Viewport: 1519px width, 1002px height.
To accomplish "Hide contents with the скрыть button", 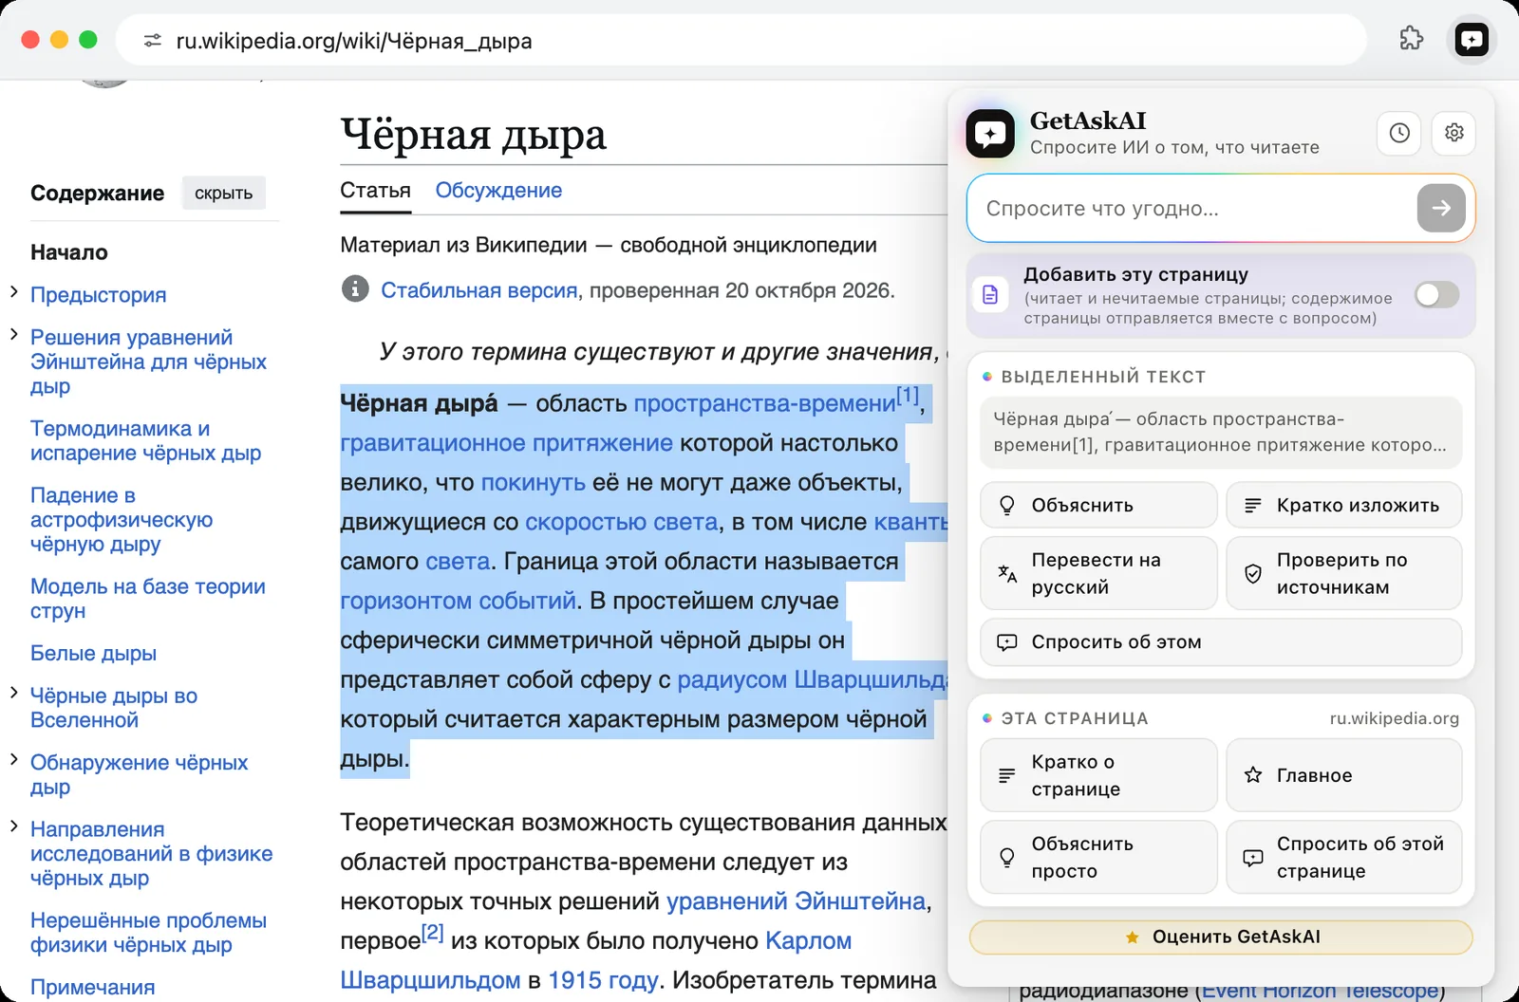I will tap(223, 194).
